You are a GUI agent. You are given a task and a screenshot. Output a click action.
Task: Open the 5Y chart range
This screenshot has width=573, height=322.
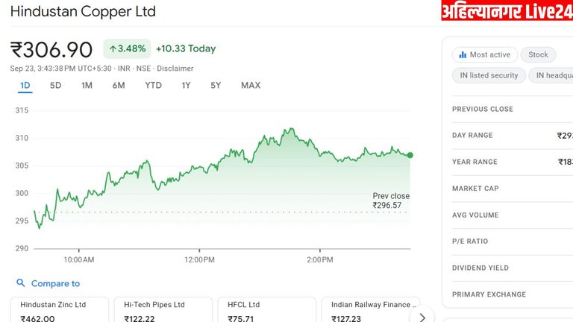tap(216, 86)
